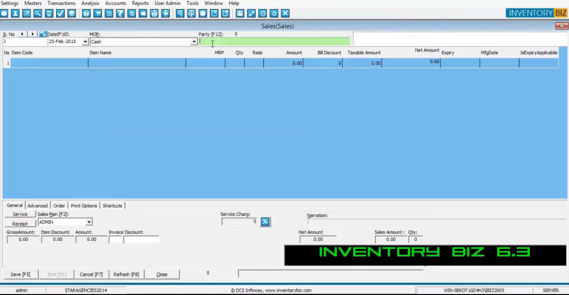This screenshot has width=569, height=295.
Task: Click the Save [F5] button
Action: tap(21, 274)
